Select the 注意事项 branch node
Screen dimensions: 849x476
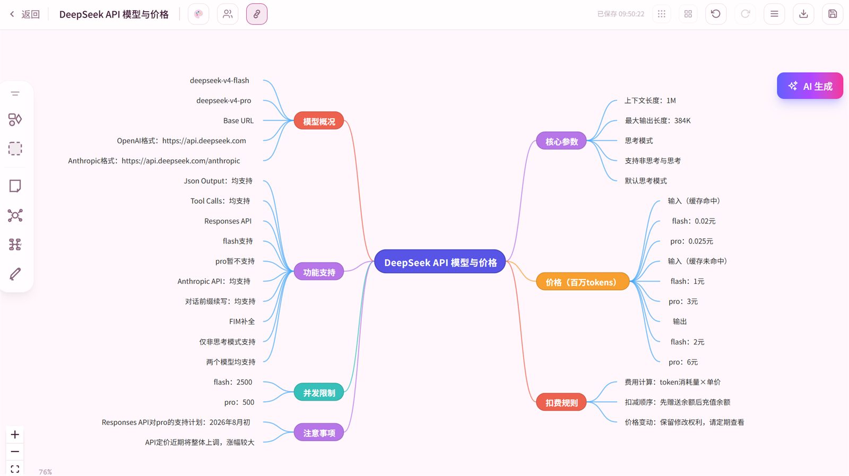point(319,433)
